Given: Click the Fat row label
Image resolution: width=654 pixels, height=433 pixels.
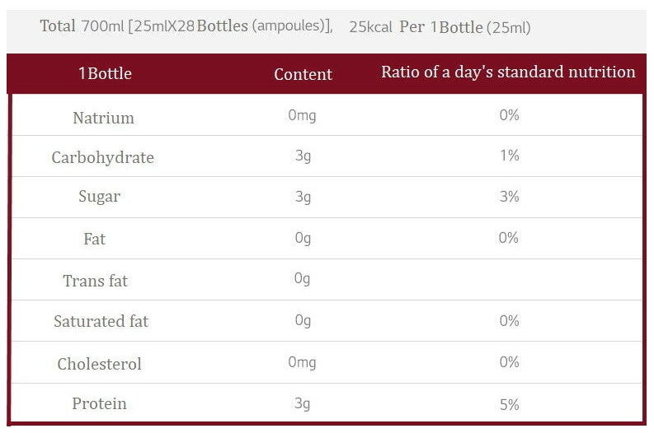Looking at the screenshot, I should tap(95, 239).
